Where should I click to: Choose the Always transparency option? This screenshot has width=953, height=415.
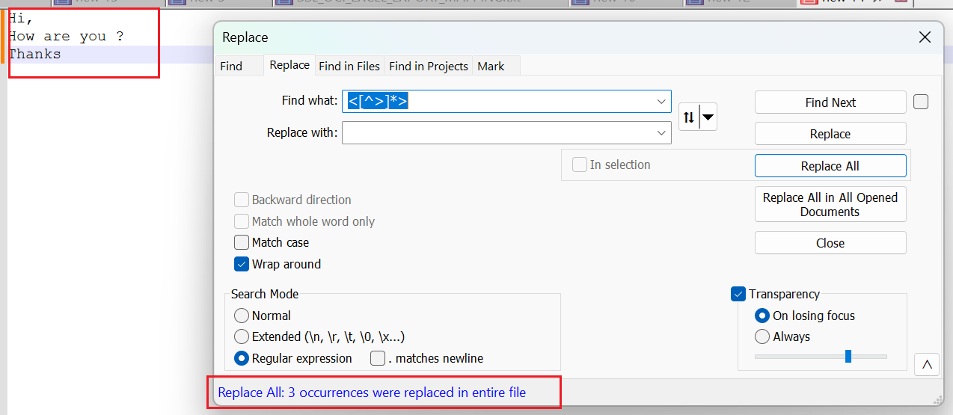pyautogui.click(x=762, y=336)
